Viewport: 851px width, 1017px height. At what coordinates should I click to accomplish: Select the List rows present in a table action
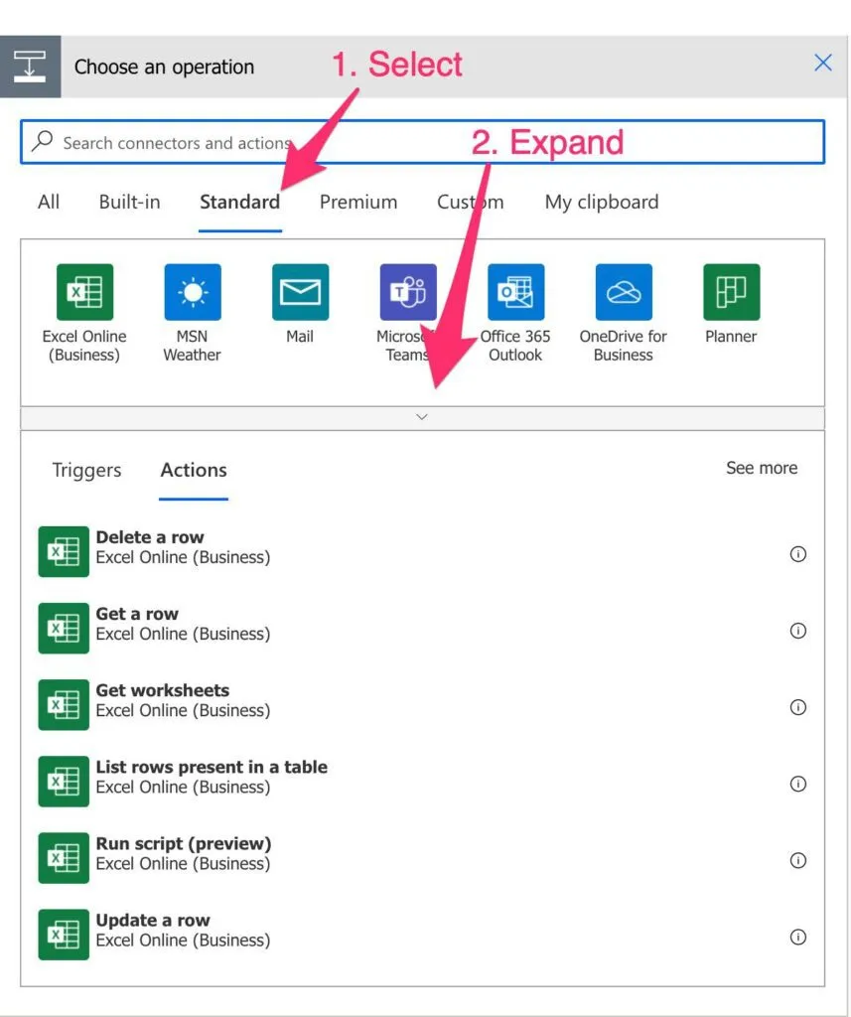[211, 777]
